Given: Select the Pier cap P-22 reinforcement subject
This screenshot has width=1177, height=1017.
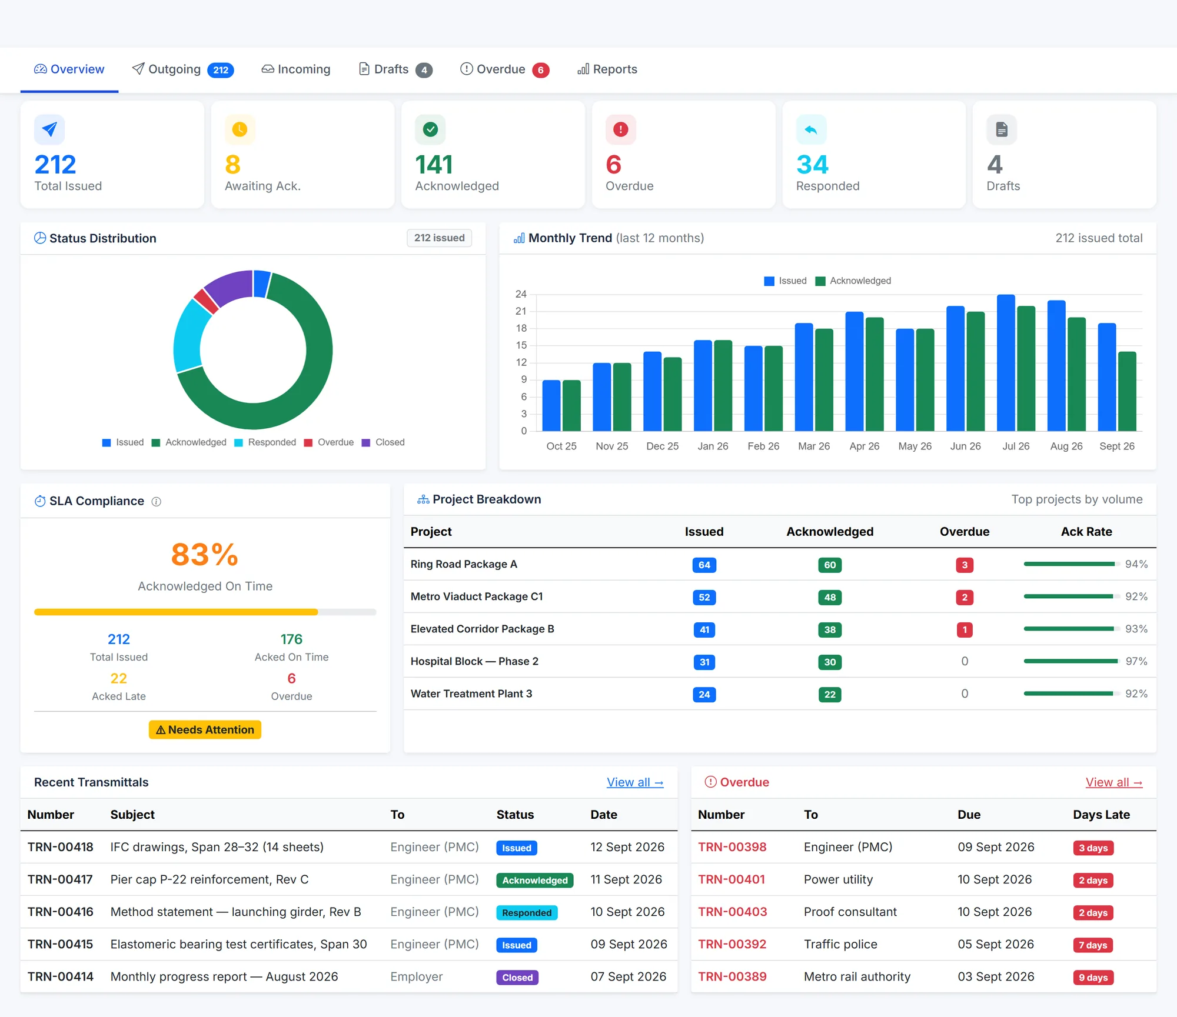Looking at the screenshot, I should [210, 879].
